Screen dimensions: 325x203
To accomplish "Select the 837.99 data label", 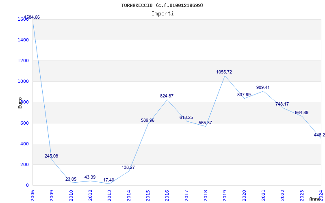I will [x=244, y=95].
